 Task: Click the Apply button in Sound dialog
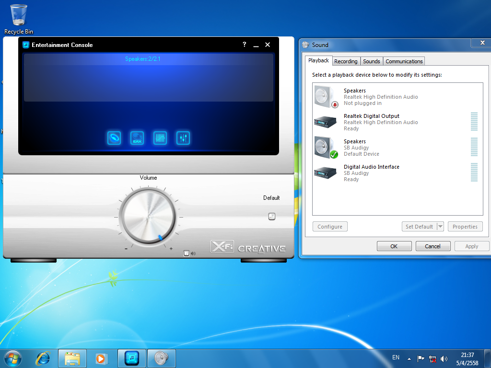point(472,246)
